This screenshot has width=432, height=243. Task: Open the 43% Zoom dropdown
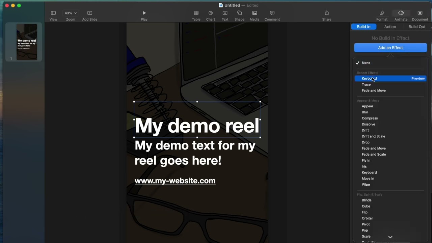click(x=71, y=13)
